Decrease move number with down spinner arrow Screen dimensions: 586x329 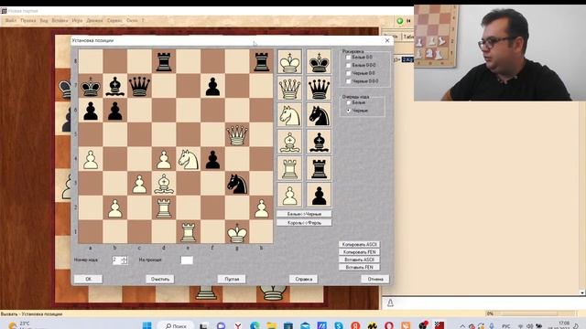click(125, 262)
